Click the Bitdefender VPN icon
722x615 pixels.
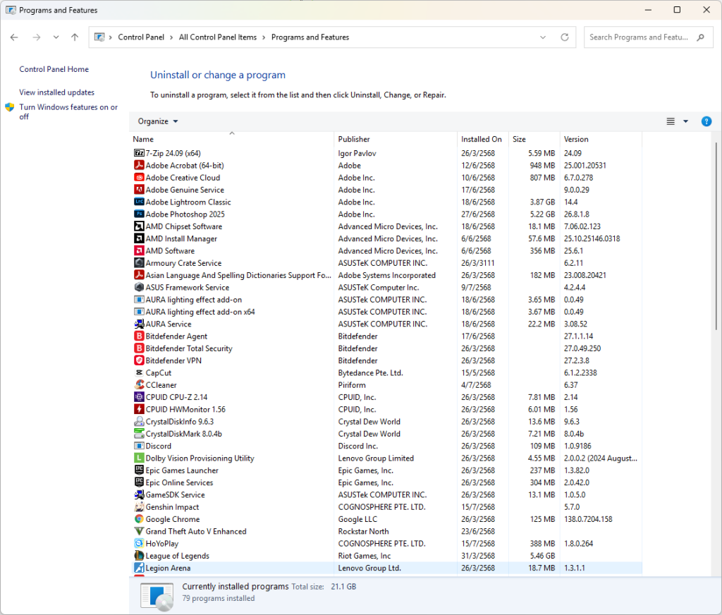[139, 360]
